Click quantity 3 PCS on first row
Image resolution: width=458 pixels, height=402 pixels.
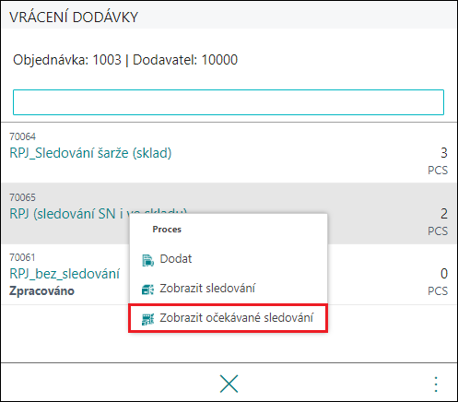click(x=438, y=160)
